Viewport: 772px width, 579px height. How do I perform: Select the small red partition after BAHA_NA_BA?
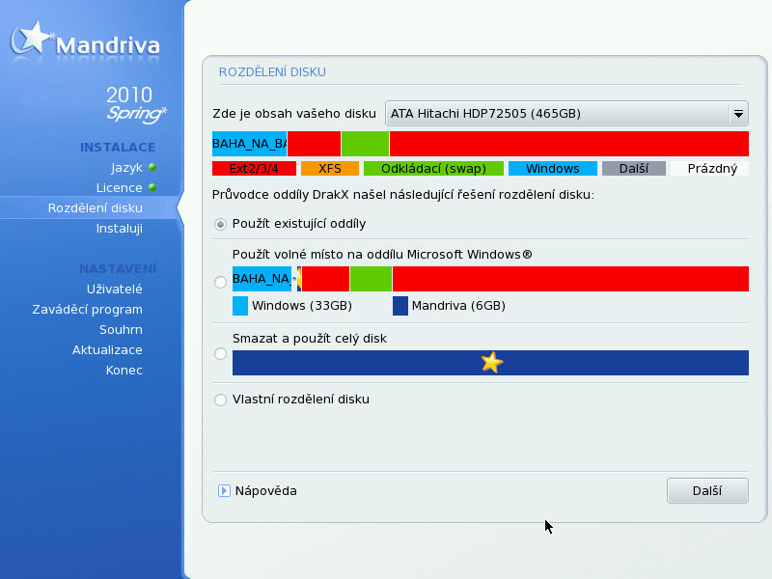tap(315, 144)
